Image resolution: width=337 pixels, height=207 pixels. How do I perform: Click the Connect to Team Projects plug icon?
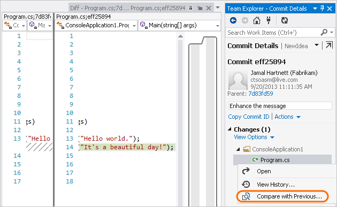coord(269,20)
